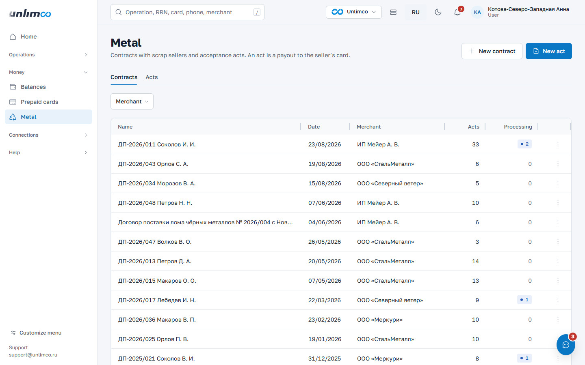The width and height of the screenshot is (585, 365).
Task: Open contract ДП-2026/025 Орлов П. В.
Action: click(x=153, y=339)
